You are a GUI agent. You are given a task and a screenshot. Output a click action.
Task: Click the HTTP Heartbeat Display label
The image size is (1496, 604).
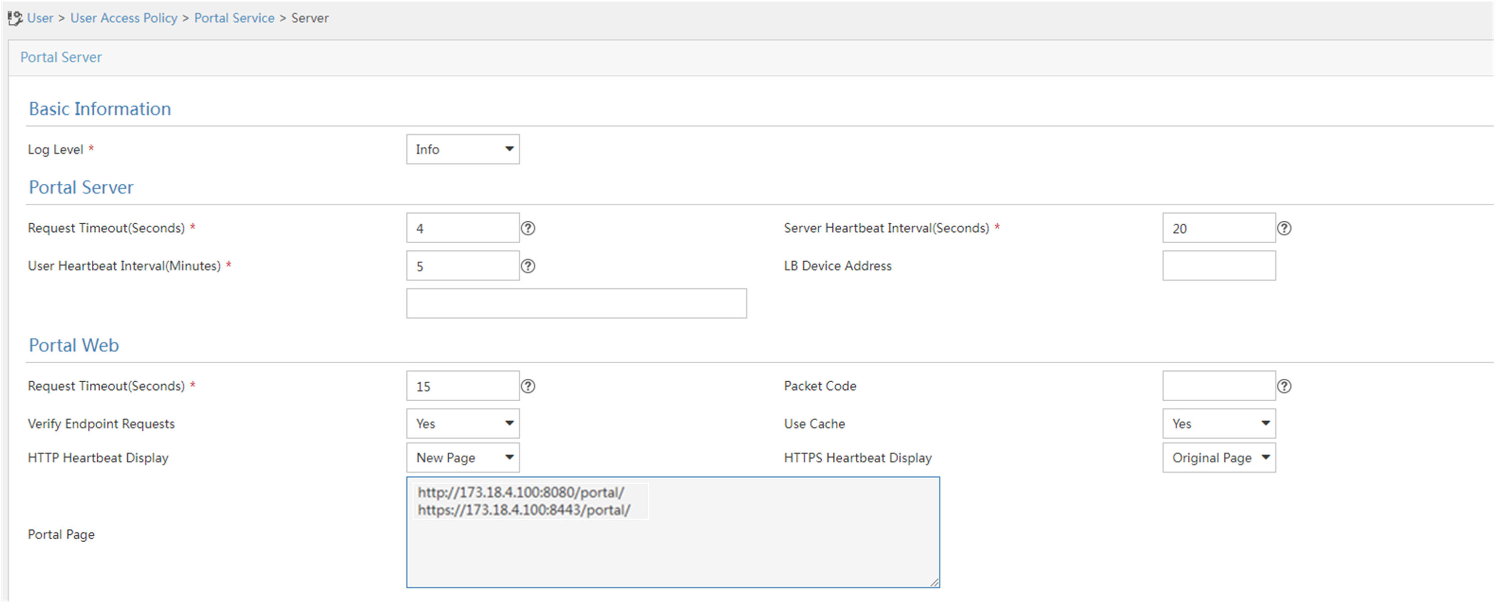98,458
